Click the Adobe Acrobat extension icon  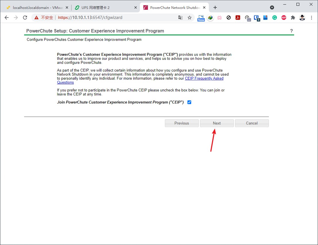238,18
